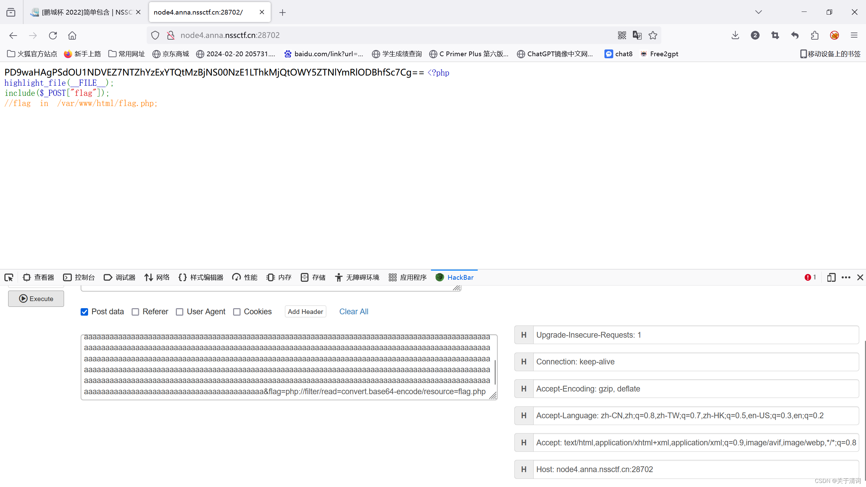This screenshot has height=487, width=866.
Task: Open the downloads panel
Action: (x=735, y=35)
